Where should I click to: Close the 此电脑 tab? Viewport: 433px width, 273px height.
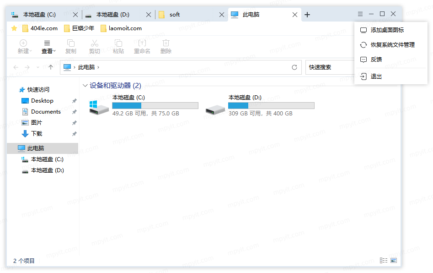click(295, 15)
